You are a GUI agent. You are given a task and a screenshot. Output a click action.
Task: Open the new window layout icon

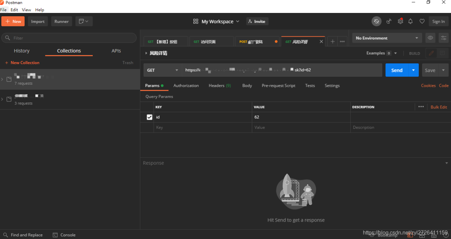pos(84,21)
